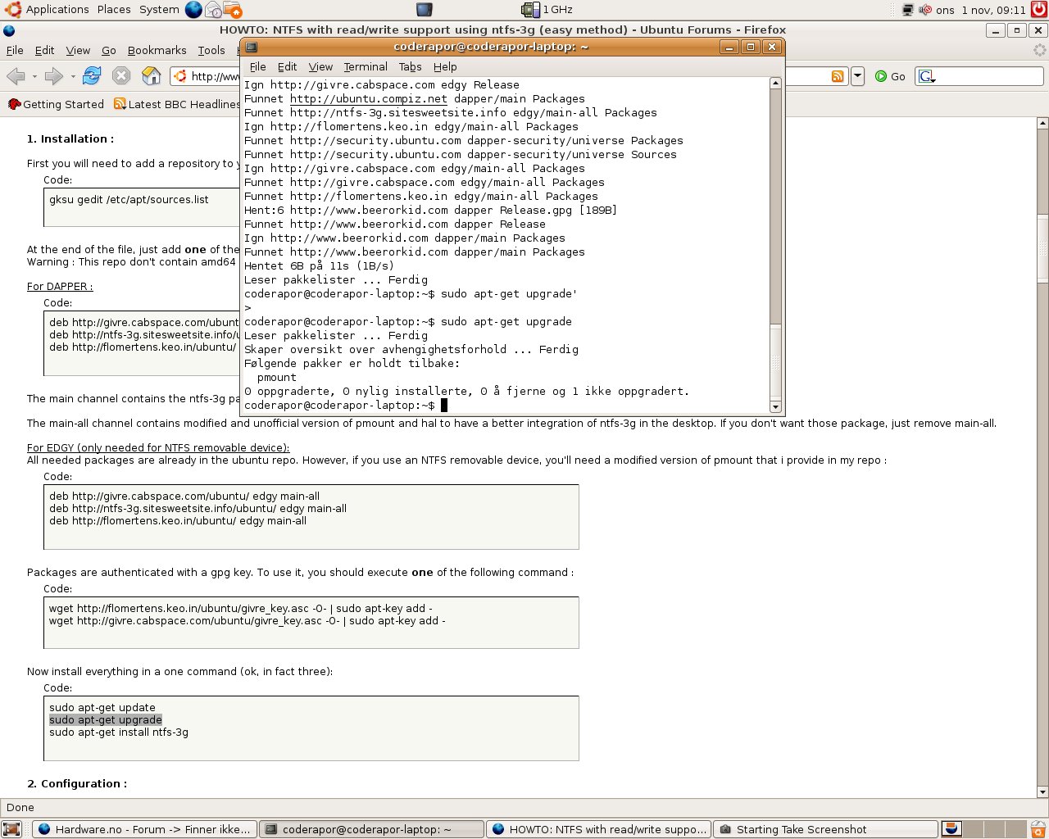Open the Ubuntu Applications menu
Image resolution: width=1049 pixels, height=839 pixels.
coord(48,10)
